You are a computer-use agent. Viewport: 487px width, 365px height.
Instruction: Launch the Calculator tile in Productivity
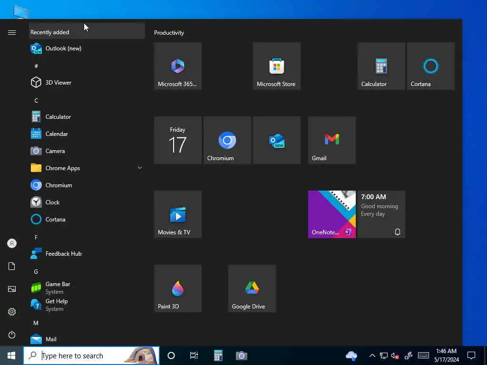pos(381,66)
